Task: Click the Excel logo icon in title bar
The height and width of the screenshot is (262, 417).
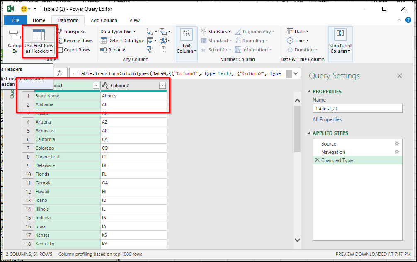Action: [x=10, y=9]
